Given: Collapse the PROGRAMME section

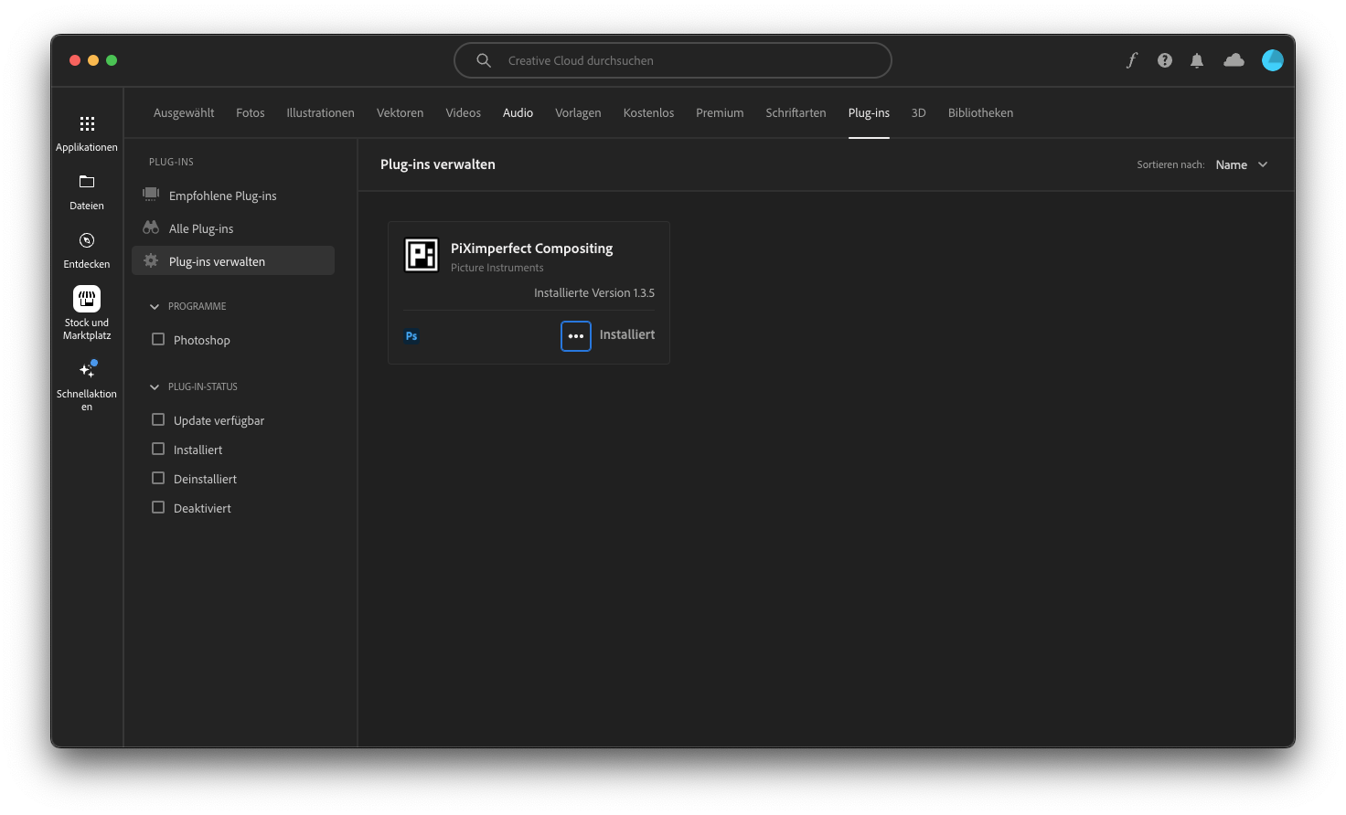Looking at the screenshot, I should pos(155,307).
